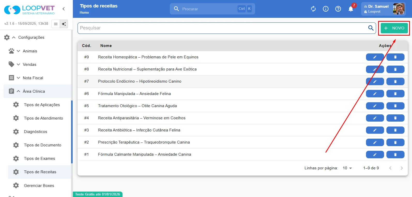Delete the Fórmula Calmante Manipulada entry
The height and width of the screenshot is (197, 412).
click(395, 154)
